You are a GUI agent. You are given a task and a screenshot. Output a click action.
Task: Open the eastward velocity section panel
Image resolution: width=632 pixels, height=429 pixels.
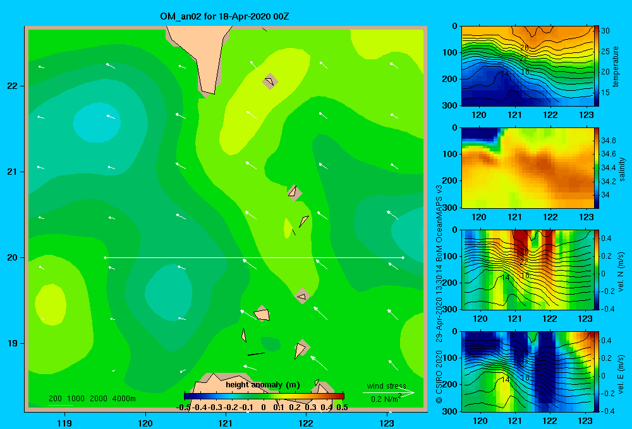coord(528,372)
